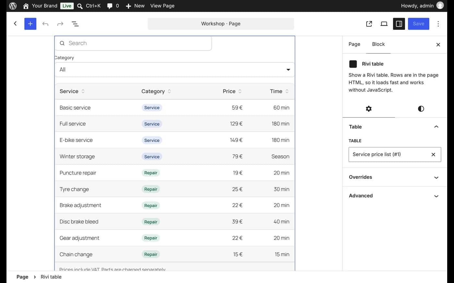Viewport: 454px width, 283px height.
Task: Switch to the Block tab
Action: 378,44
